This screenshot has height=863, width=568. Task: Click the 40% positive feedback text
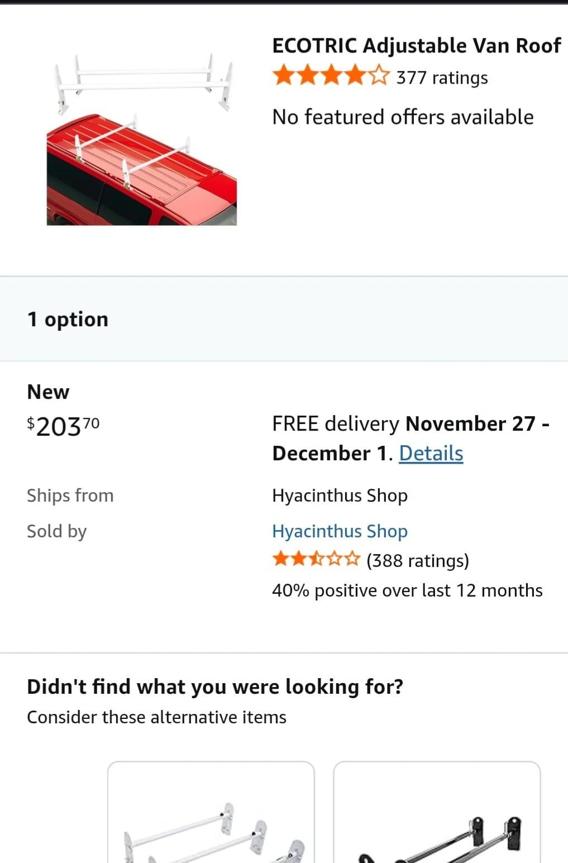[407, 590]
